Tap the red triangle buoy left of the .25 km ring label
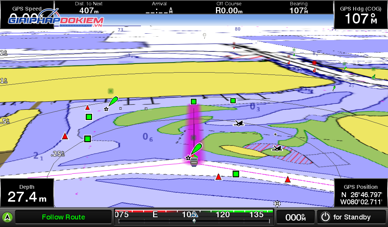 pos(65,136)
